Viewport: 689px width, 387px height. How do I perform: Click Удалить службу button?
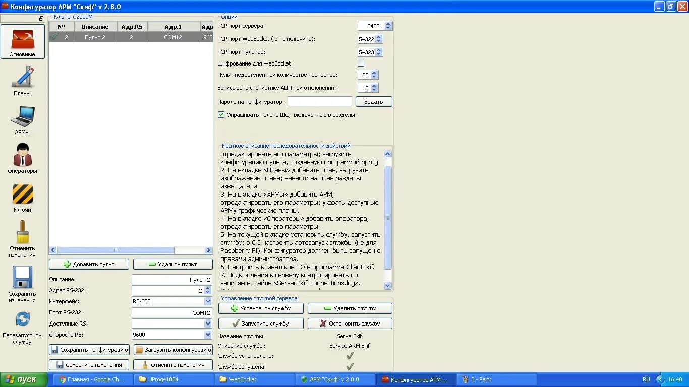click(350, 308)
